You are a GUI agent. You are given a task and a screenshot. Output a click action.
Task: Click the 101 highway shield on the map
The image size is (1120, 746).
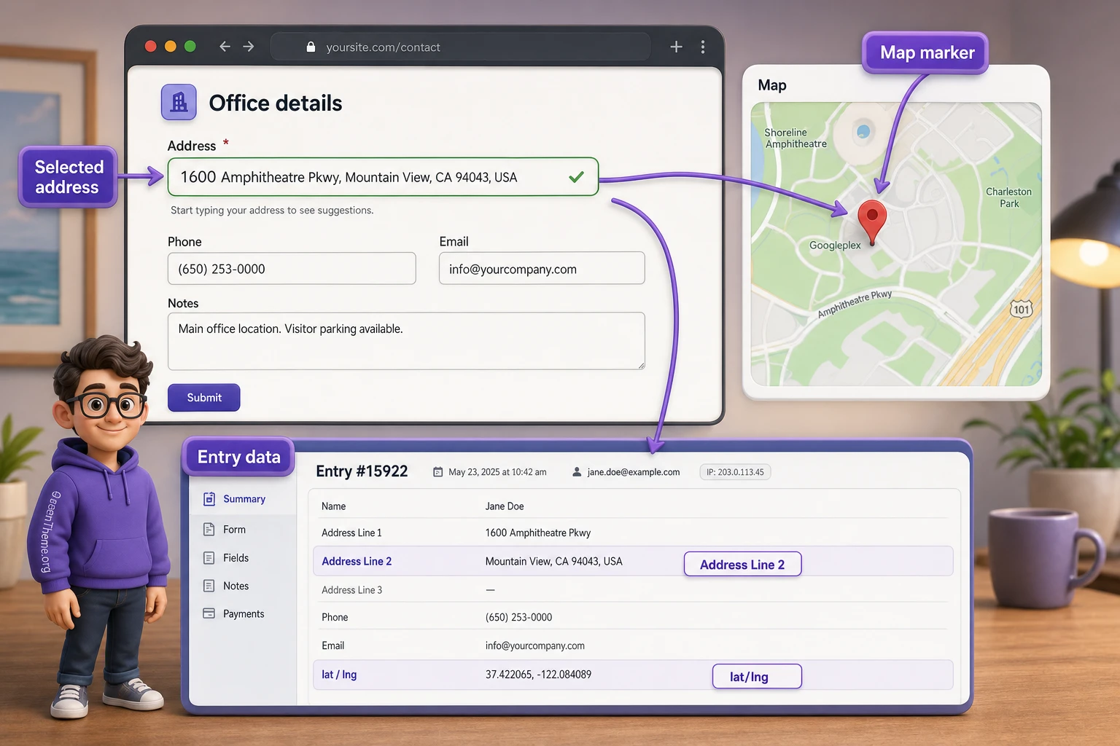[1021, 309]
